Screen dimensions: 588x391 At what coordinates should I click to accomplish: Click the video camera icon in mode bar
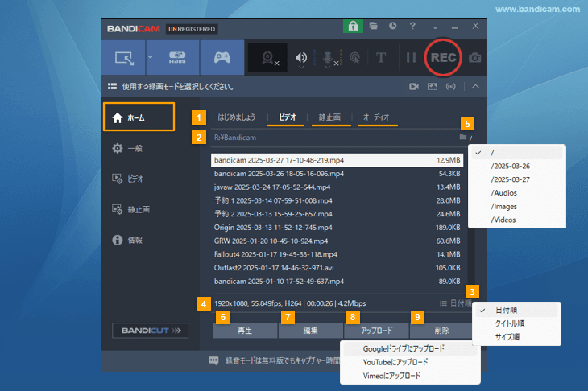(x=414, y=87)
